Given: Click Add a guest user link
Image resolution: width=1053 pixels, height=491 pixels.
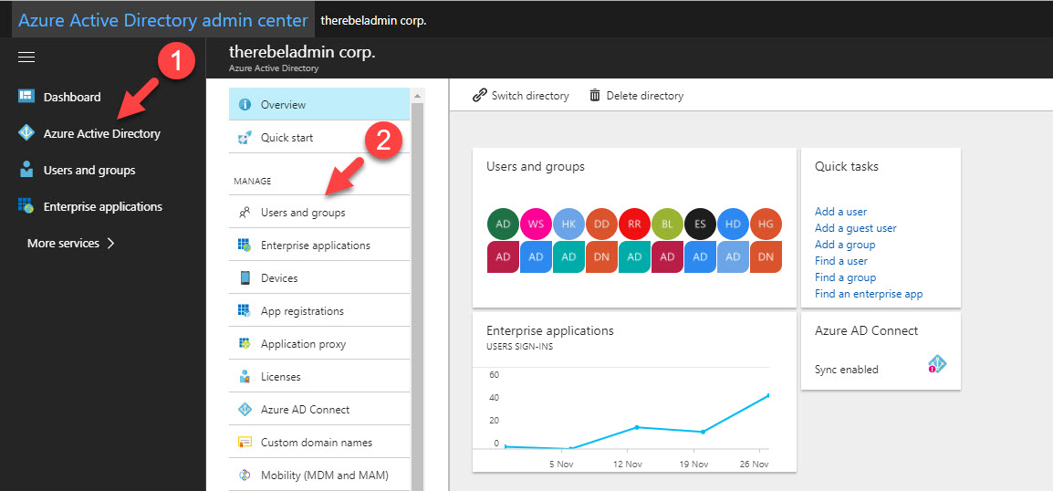Looking at the screenshot, I should (x=856, y=228).
